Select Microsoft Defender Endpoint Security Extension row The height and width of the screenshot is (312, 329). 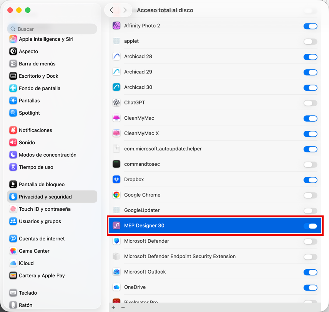coord(215,256)
